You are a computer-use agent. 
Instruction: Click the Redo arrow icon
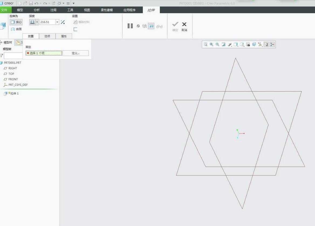pos(45,3)
